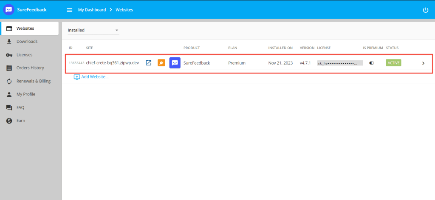Click the INSTALLED ON column header
This screenshot has width=435, height=200.
pos(280,48)
